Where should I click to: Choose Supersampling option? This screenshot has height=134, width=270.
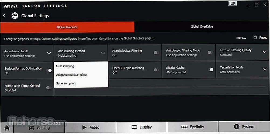pyautogui.click(x=81, y=83)
